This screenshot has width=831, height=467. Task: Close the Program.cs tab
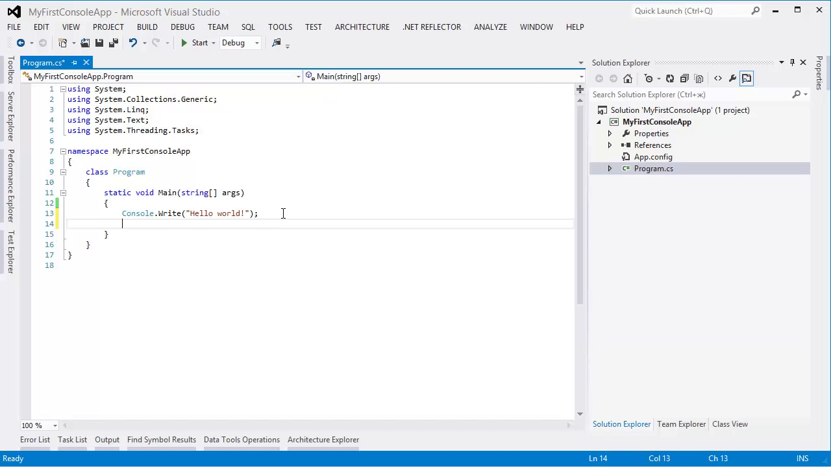pos(86,62)
